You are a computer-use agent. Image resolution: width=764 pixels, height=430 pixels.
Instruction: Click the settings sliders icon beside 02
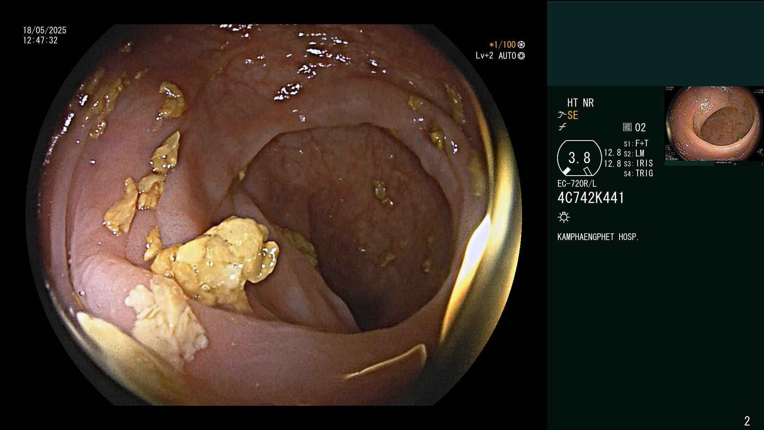point(627,127)
